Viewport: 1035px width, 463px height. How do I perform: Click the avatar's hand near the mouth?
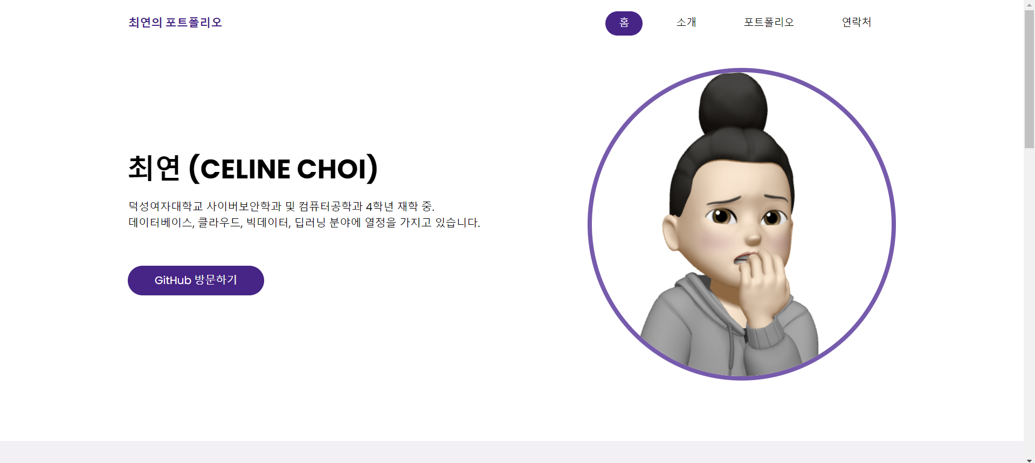tap(763, 286)
